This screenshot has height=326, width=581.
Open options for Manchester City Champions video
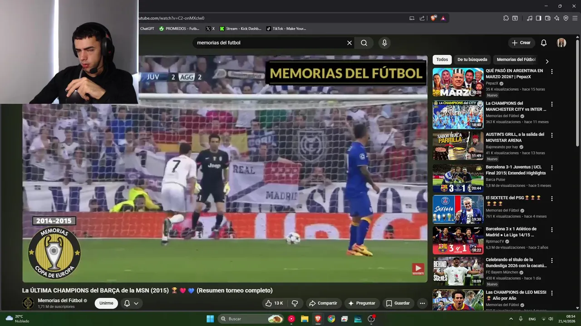[x=552, y=104]
